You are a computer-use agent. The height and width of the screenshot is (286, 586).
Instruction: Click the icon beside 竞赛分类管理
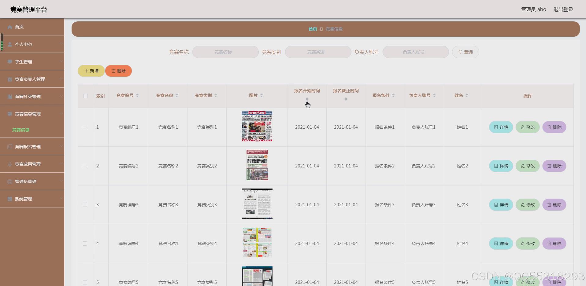pyautogui.click(x=10, y=97)
